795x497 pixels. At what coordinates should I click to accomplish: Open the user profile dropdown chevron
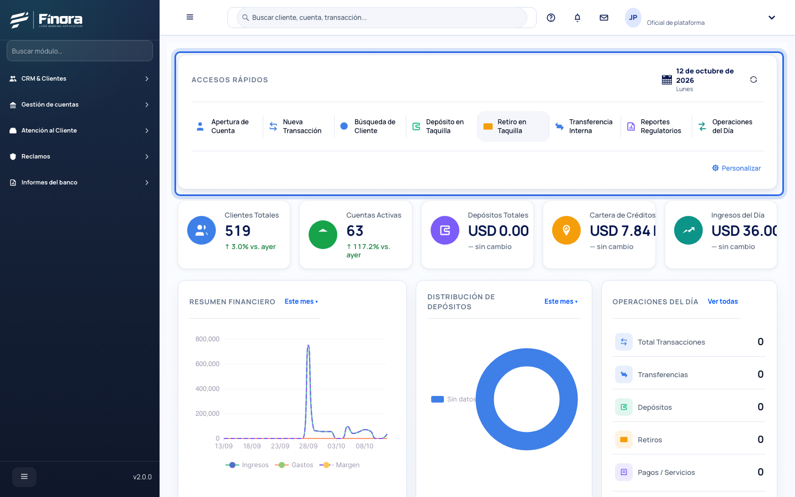click(772, 18)
